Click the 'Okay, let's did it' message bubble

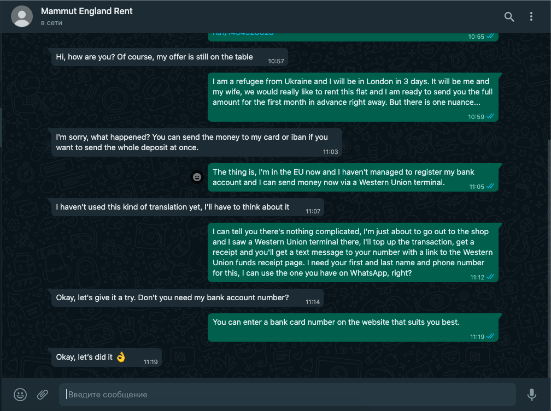tap(107, 358)
